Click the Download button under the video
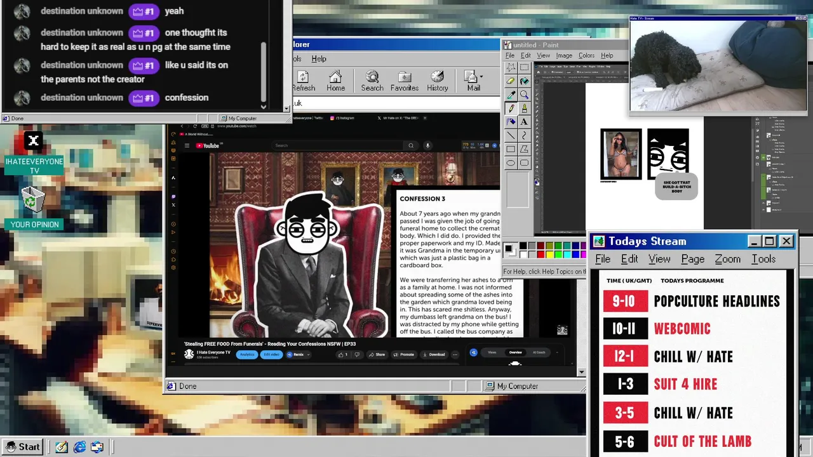This screenshot has height=457, width=813. 433,355
